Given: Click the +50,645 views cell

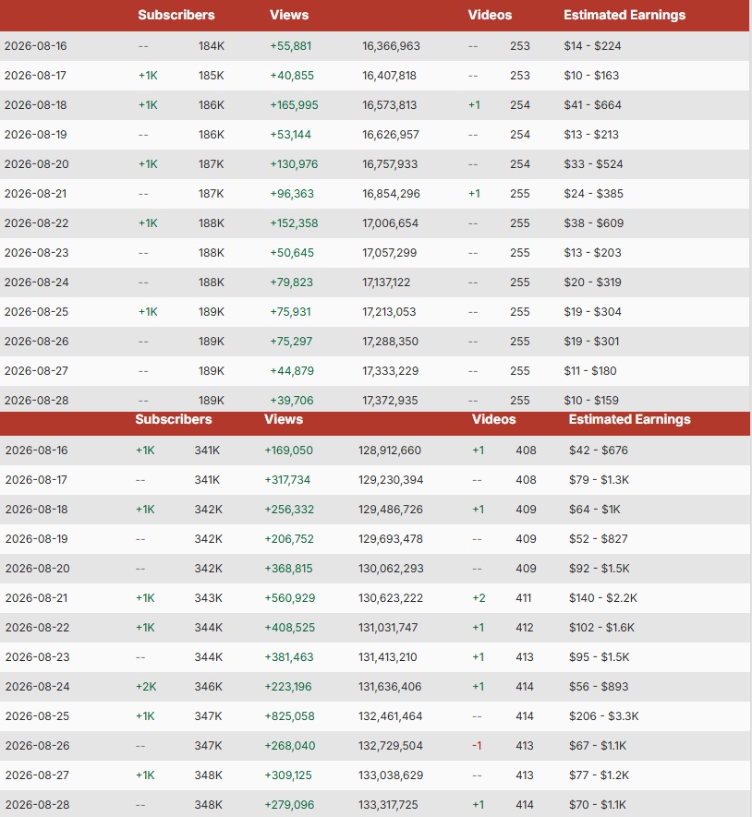Looking at the screenshot, I should [x=292, y=253].
